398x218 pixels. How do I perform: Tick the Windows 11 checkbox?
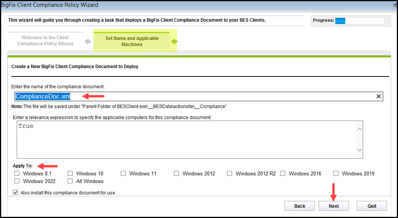(123, 173)
